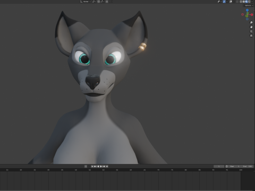Open the gizmo settings dropdown arrow
255x191 pixels.
coord(227,2)
